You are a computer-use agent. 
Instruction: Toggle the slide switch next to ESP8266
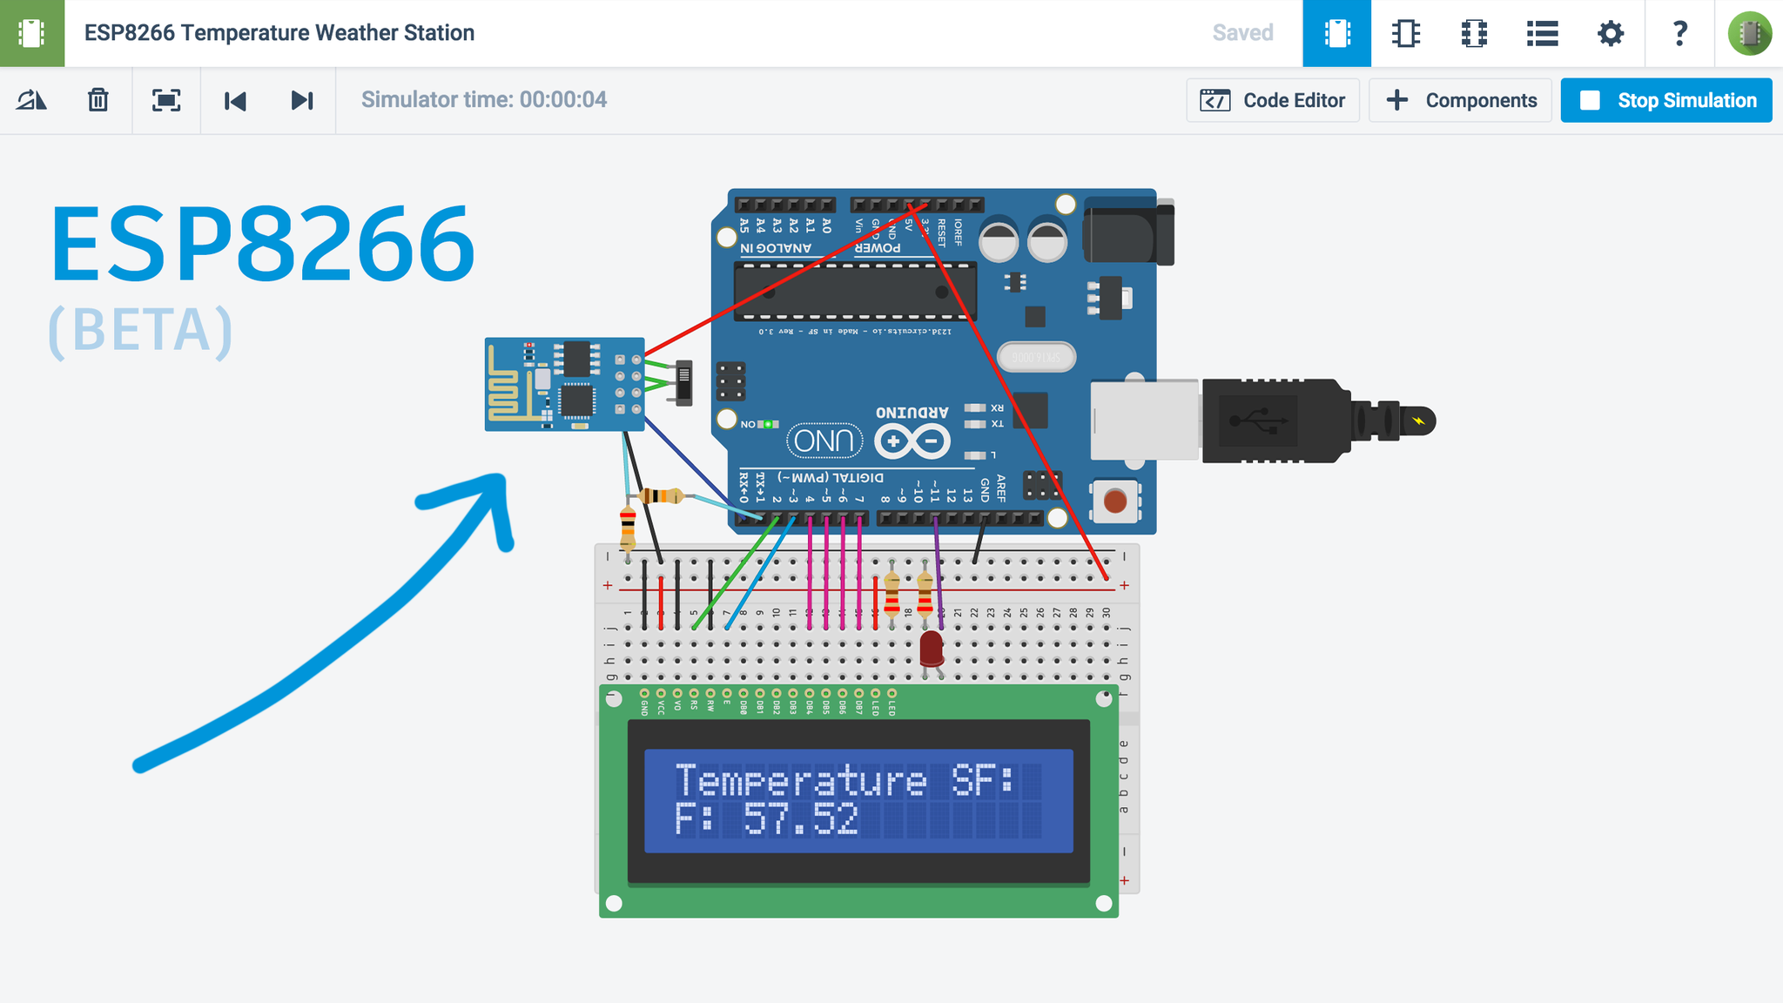click(x=684, y=382)
